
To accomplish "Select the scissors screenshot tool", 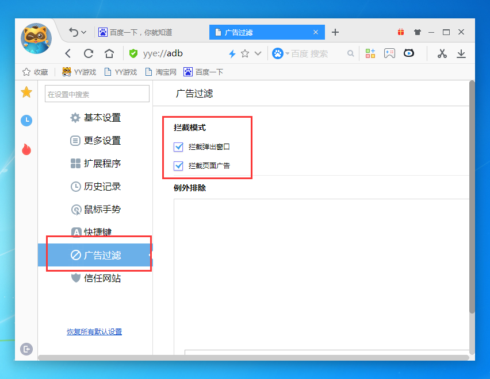I will click(x=442, y=53).
